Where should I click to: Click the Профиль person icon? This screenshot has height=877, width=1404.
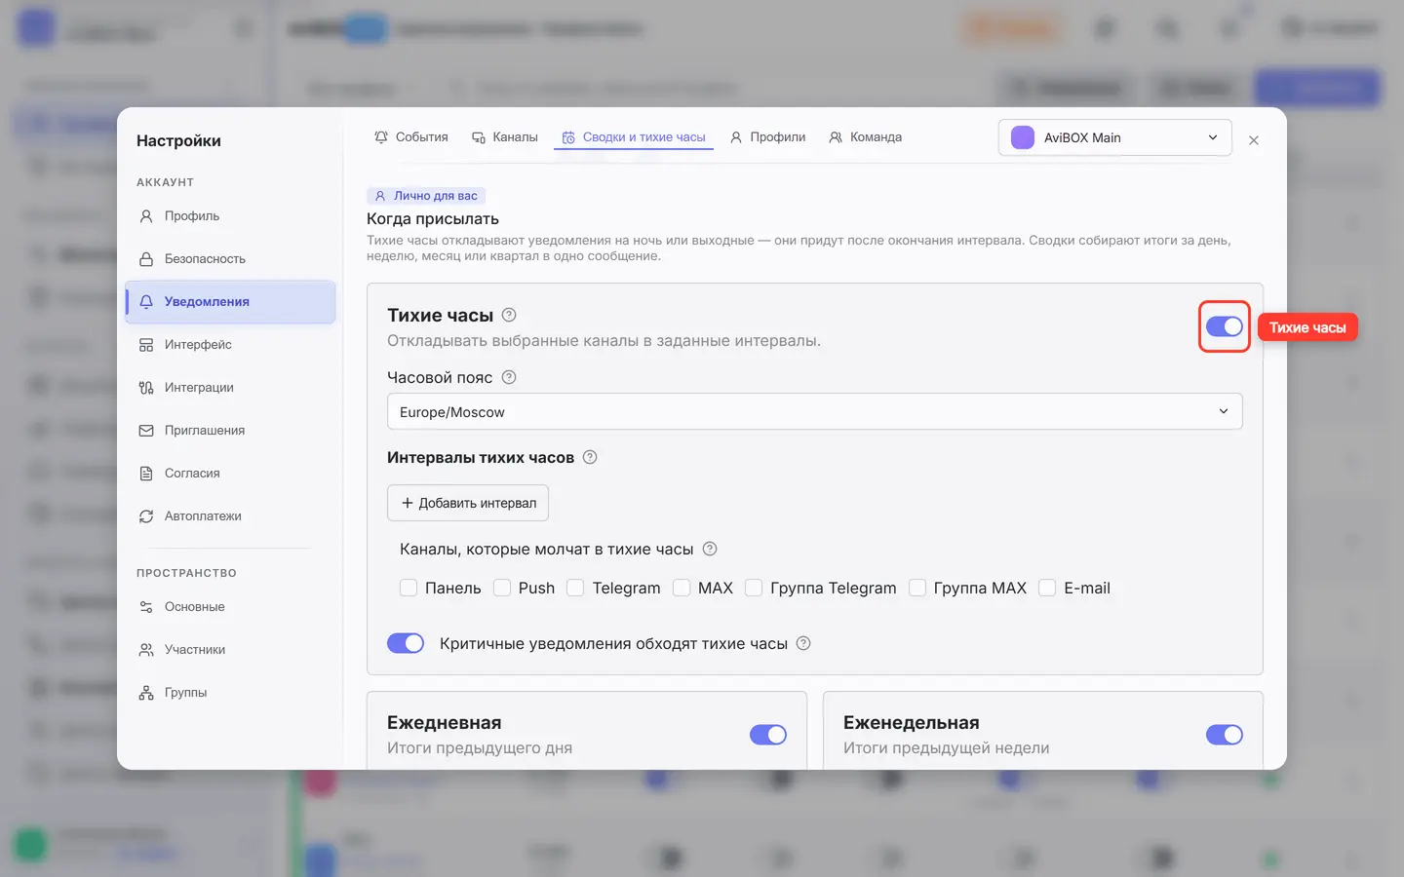tap(146, 216)
